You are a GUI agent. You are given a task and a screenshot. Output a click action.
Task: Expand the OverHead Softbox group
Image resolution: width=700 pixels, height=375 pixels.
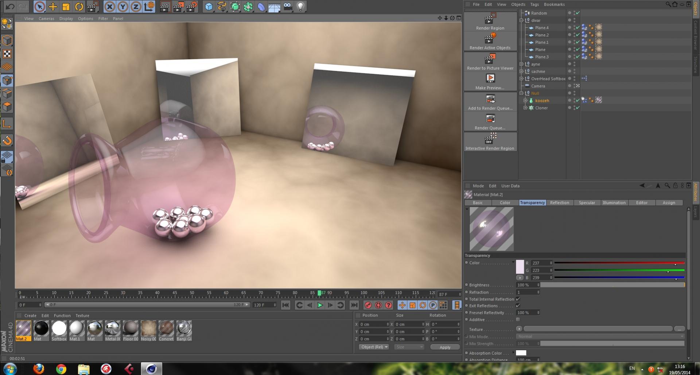coord(521,78)
